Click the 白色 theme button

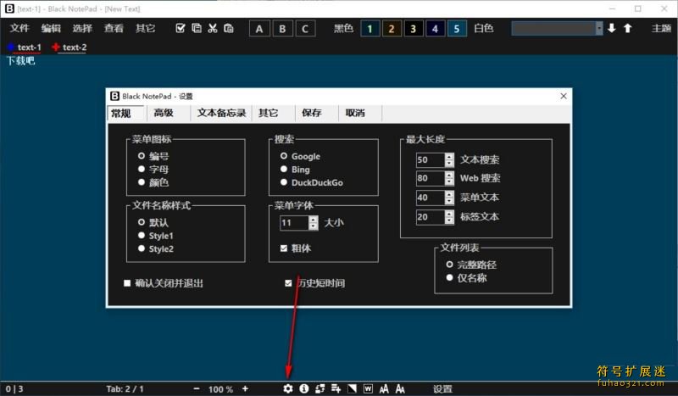[x=483, y=28]
